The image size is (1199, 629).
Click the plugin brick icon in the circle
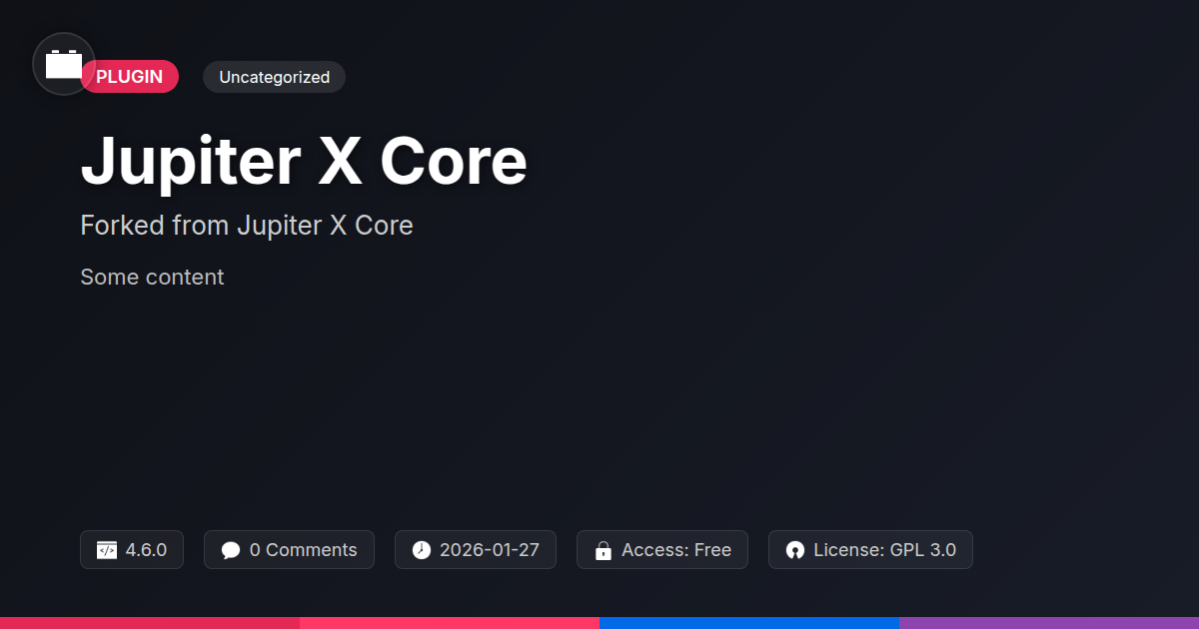[x=64, y=64]
